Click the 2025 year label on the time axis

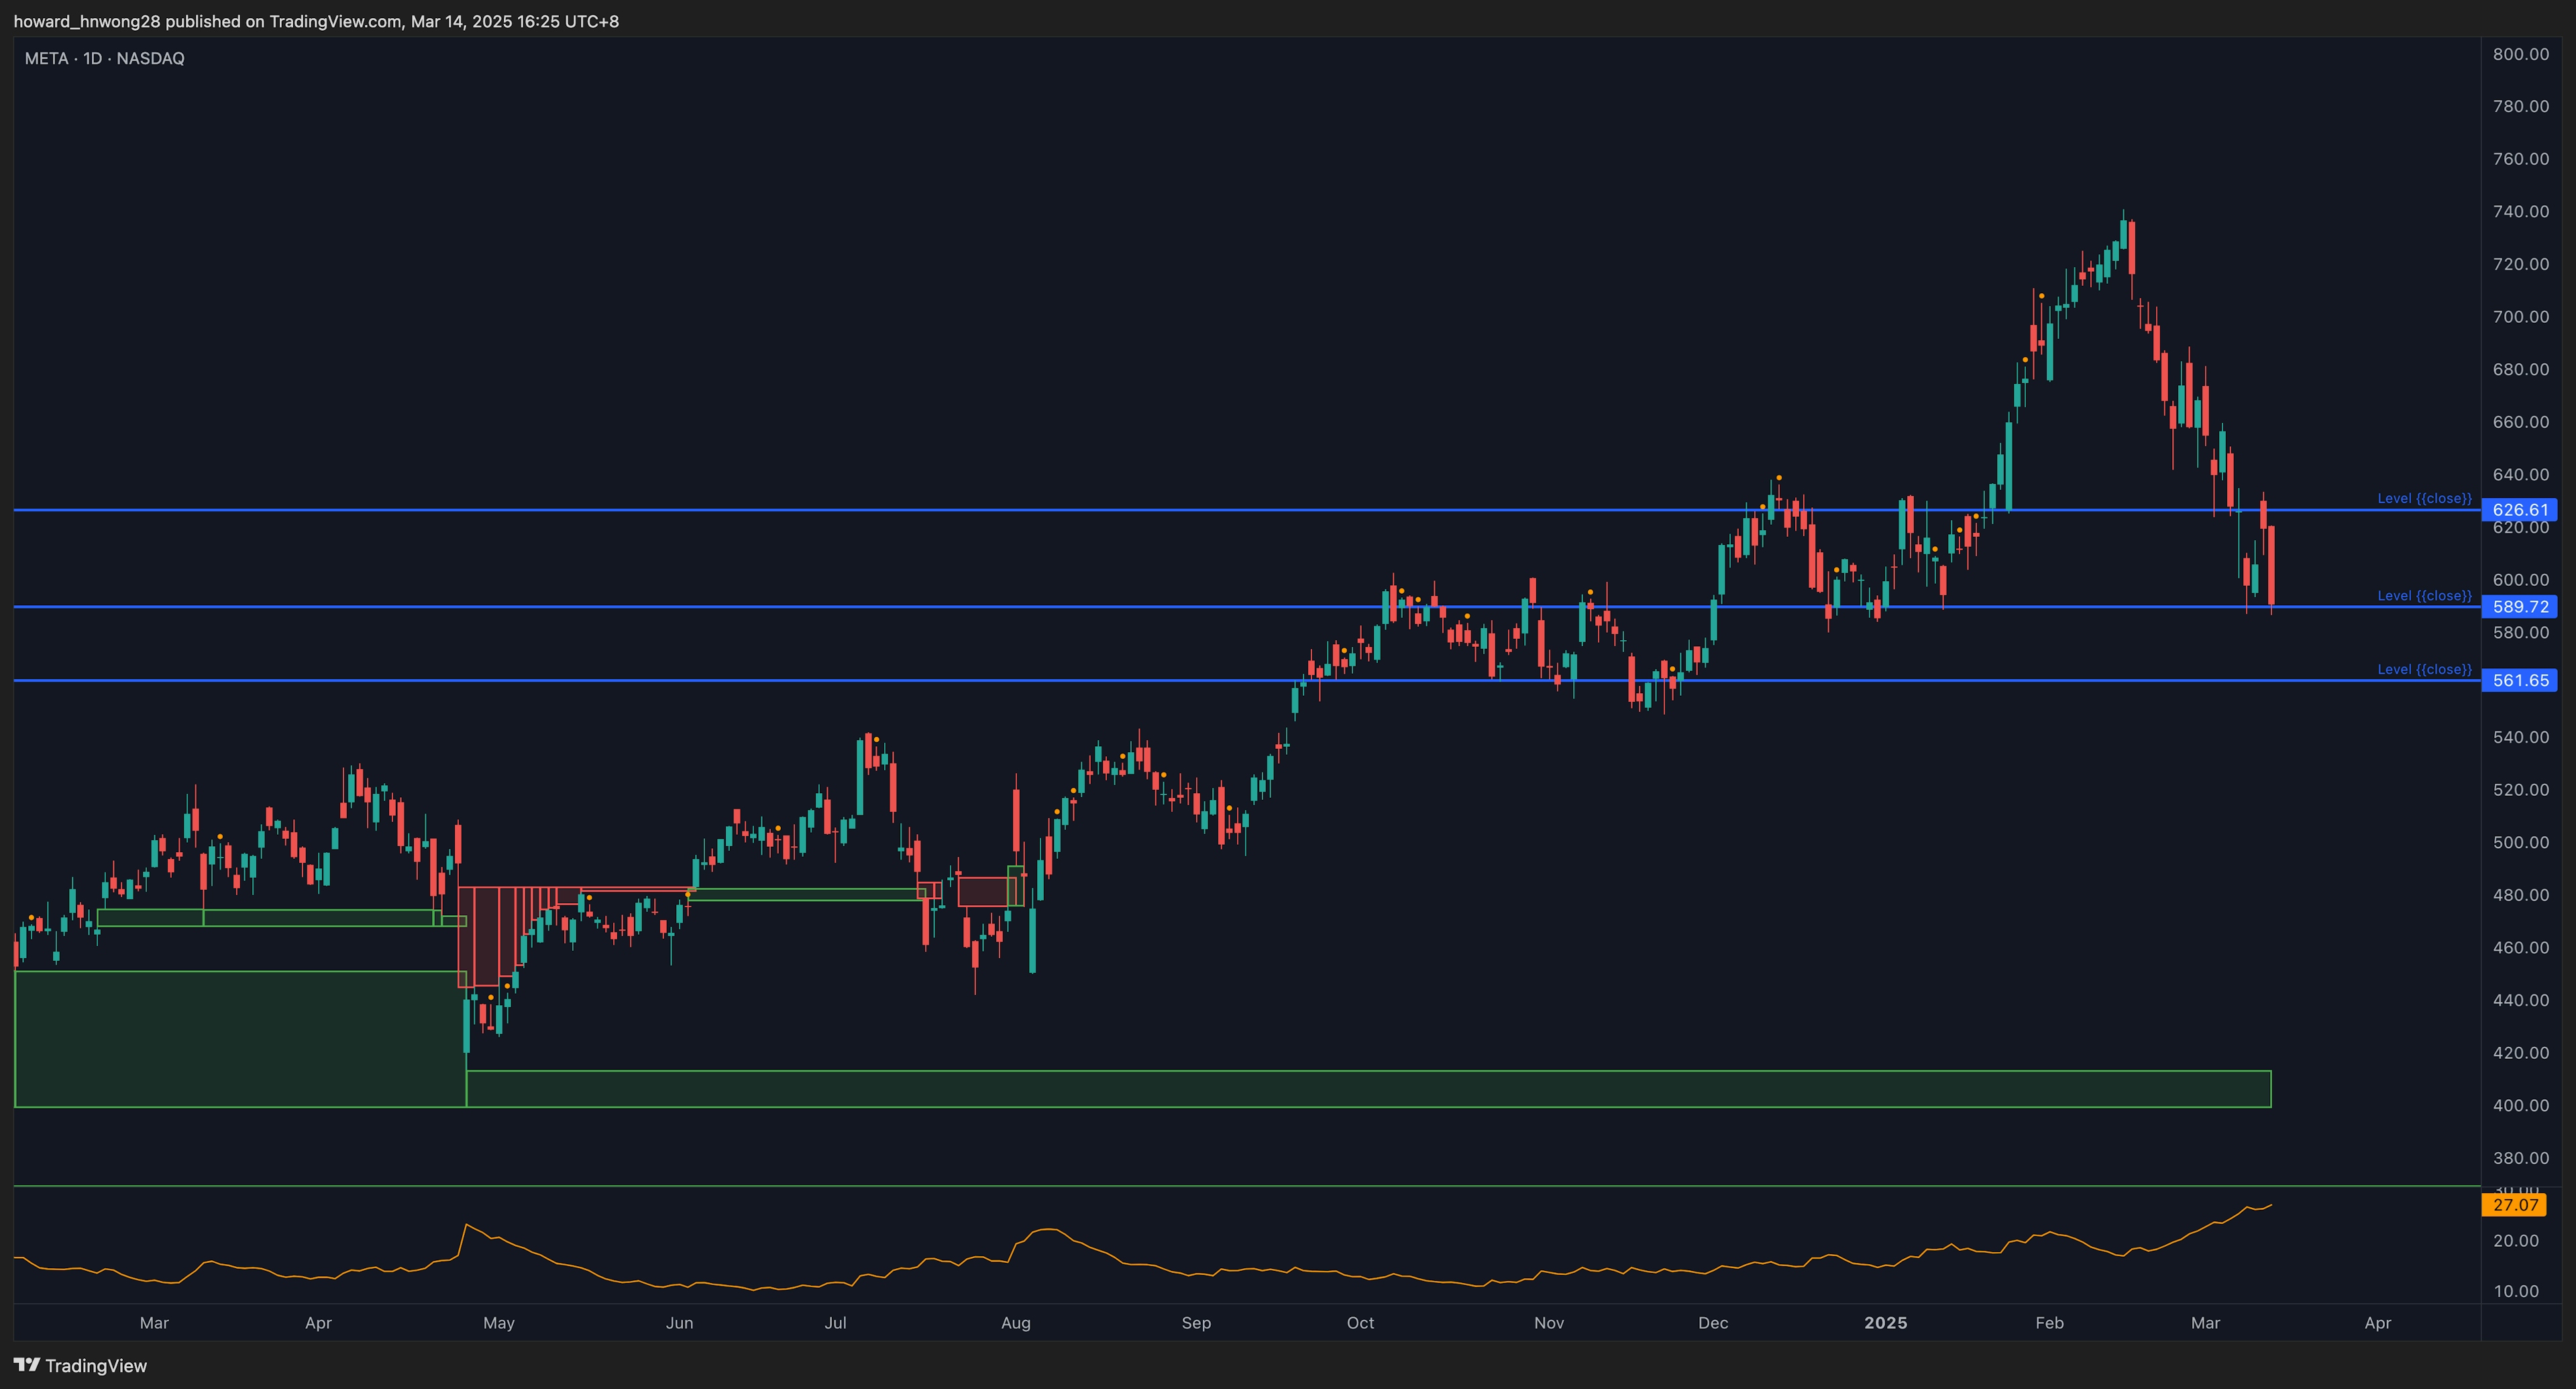pos(1885,1323)
